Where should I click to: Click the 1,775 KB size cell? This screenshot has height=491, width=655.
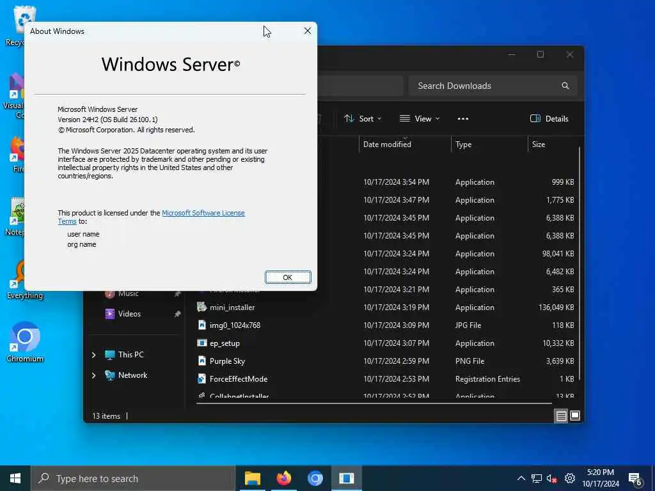[x=560, y=200]
